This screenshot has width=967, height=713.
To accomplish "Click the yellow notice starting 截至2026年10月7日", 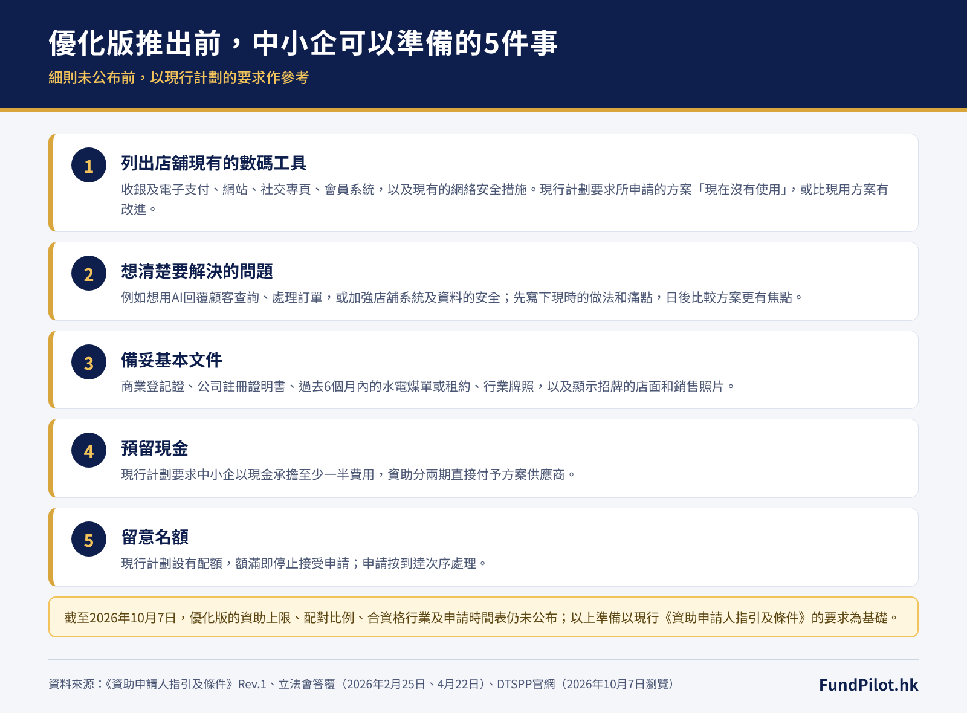I will click(x=483, y=617).
